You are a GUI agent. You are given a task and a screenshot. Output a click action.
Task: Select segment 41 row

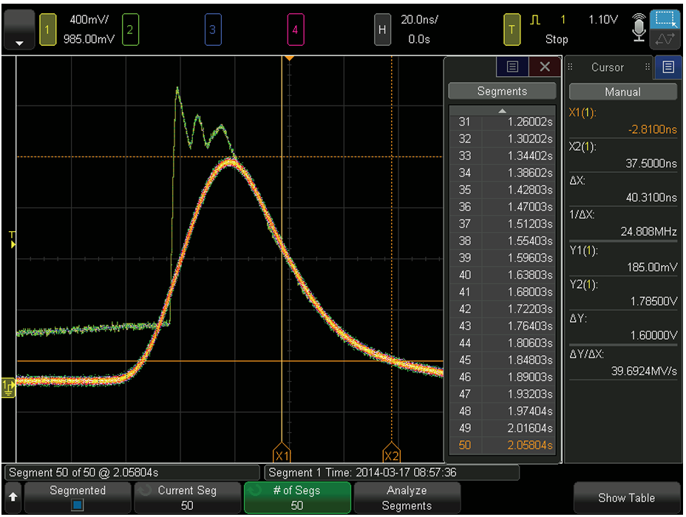(502, 292)
